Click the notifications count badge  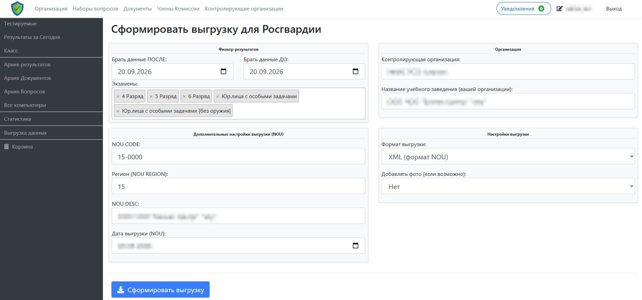(x=541, y=9)
